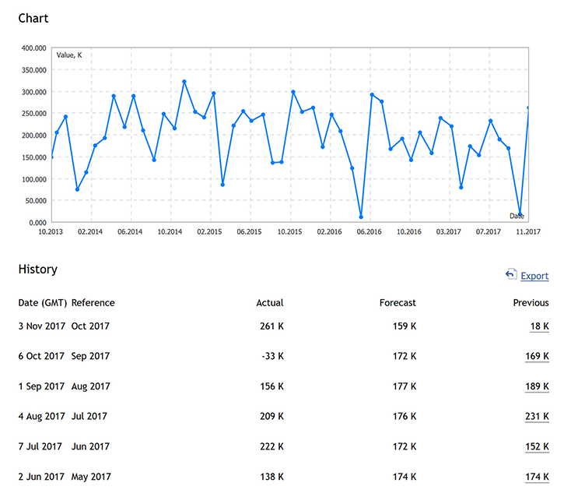Click the Jul 2017 reference cell
Screen dimensions: 578x497
(89, 416)
